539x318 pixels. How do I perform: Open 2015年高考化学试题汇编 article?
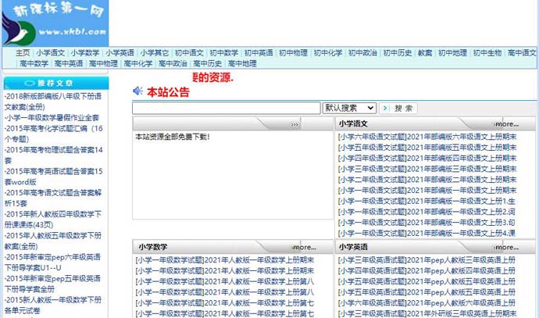click(x=54, y=134)
